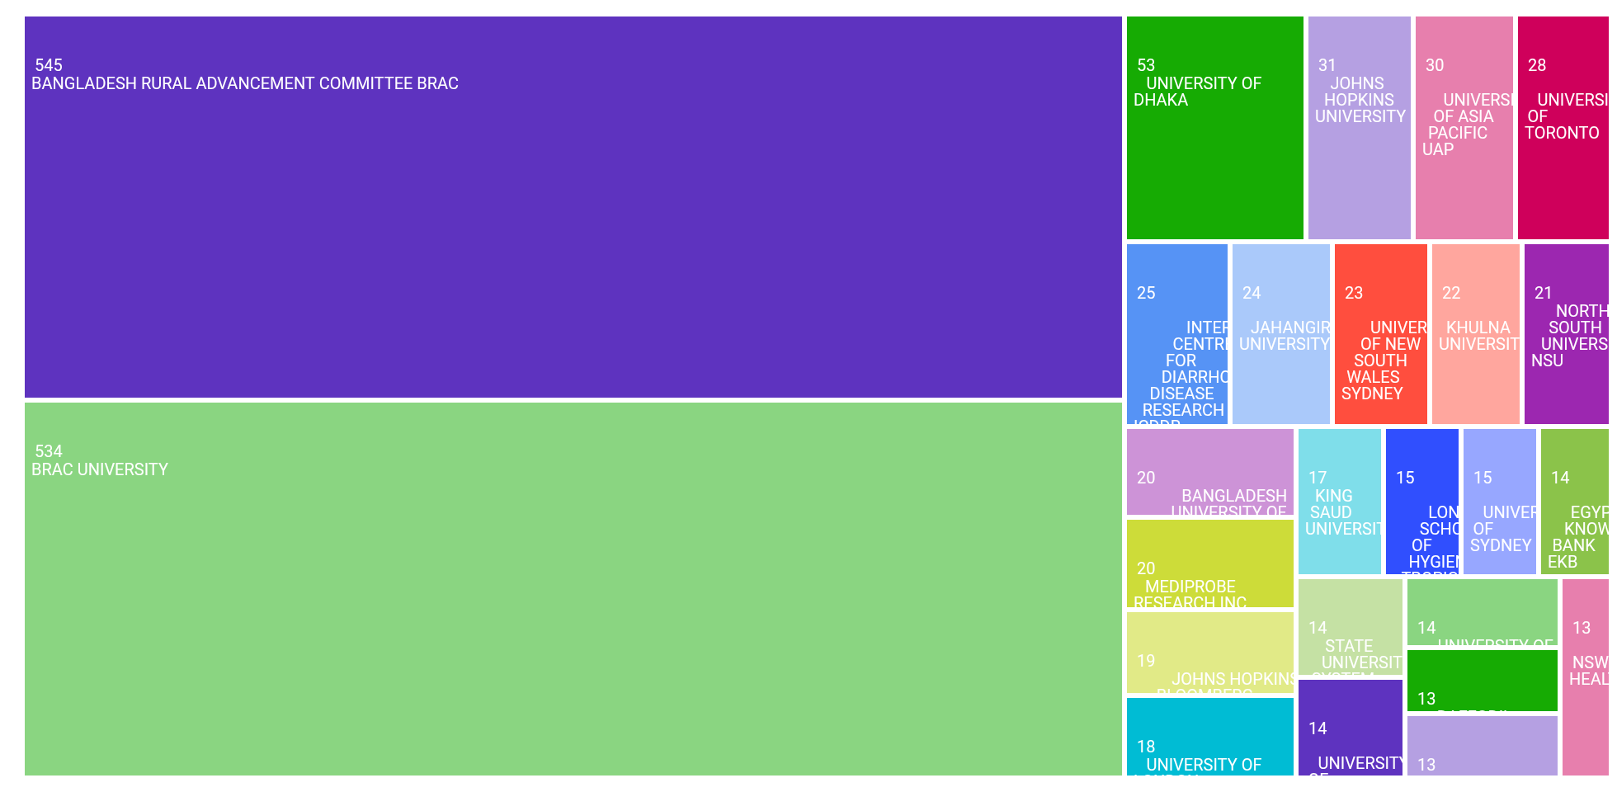Screen dimensions: 1617x792
Task: Select the Bangladesh University tile with 20
Action: click(1210, 472)
